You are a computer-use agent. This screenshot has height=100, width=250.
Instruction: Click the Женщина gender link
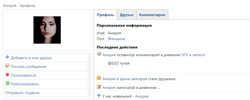click(116, 39)
